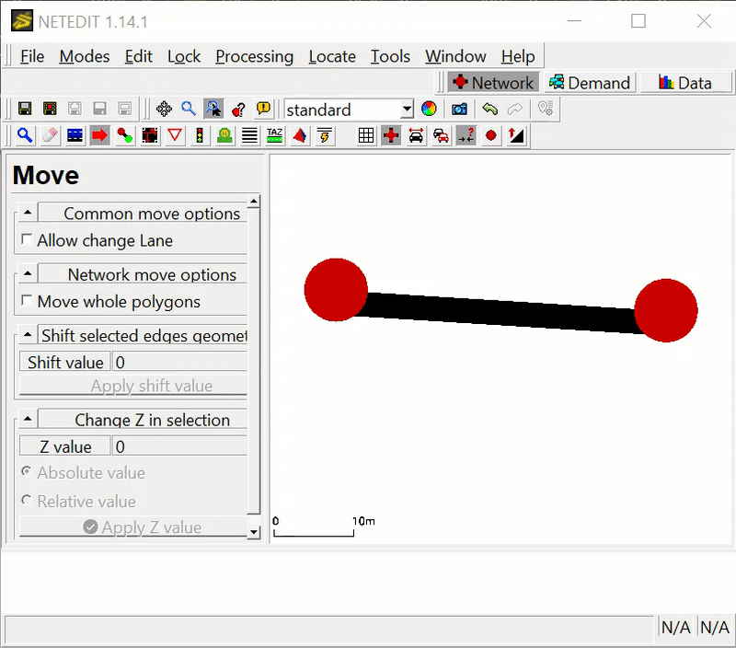Collapse Change Z in selection section
736x648 pixels.
28,419
